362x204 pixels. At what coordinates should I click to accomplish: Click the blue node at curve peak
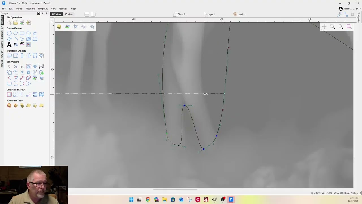184,105
